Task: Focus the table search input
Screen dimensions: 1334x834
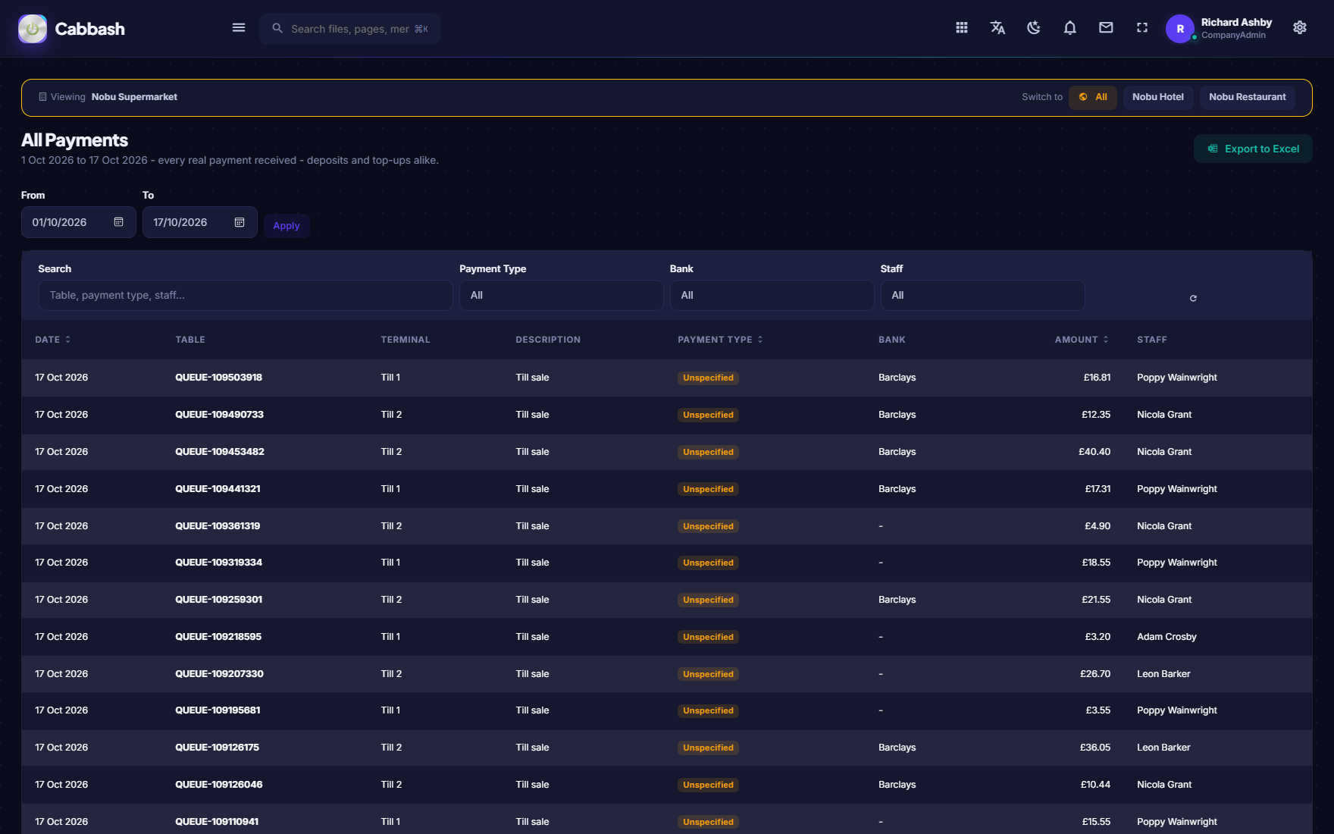Action: pos(246,295)
